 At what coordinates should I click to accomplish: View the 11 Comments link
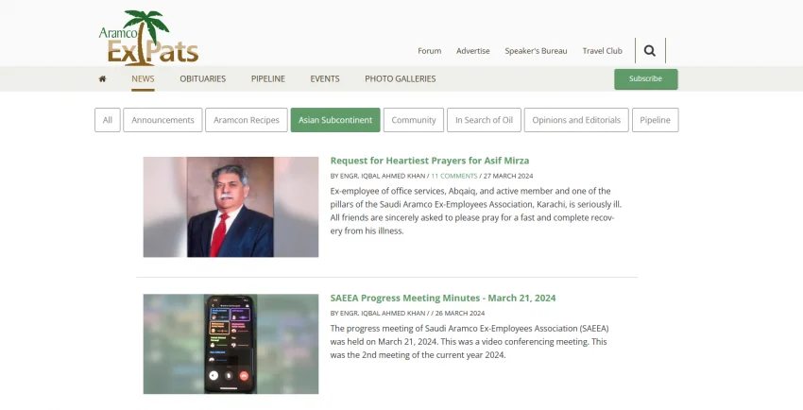(453, 176)
